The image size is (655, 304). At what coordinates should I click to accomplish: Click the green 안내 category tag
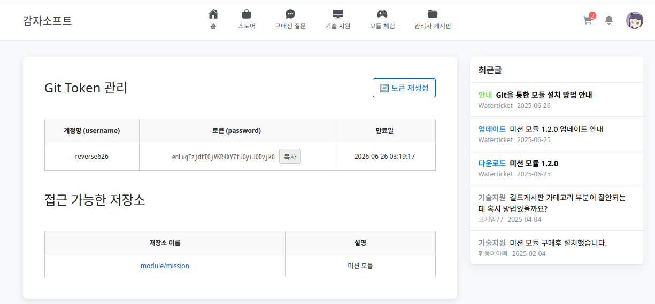(485, 95)
